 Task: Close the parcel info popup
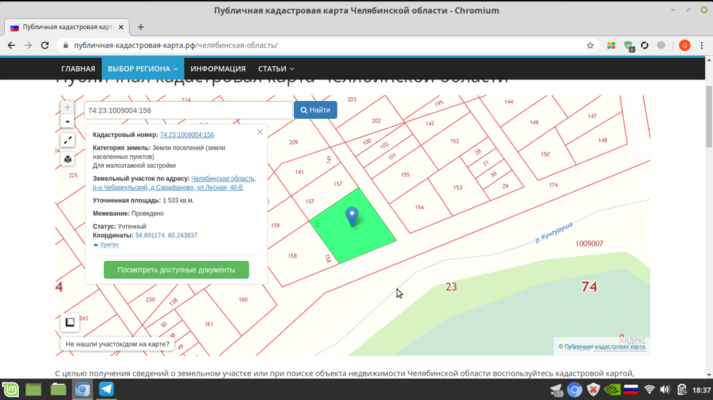[x=260, y=131]
